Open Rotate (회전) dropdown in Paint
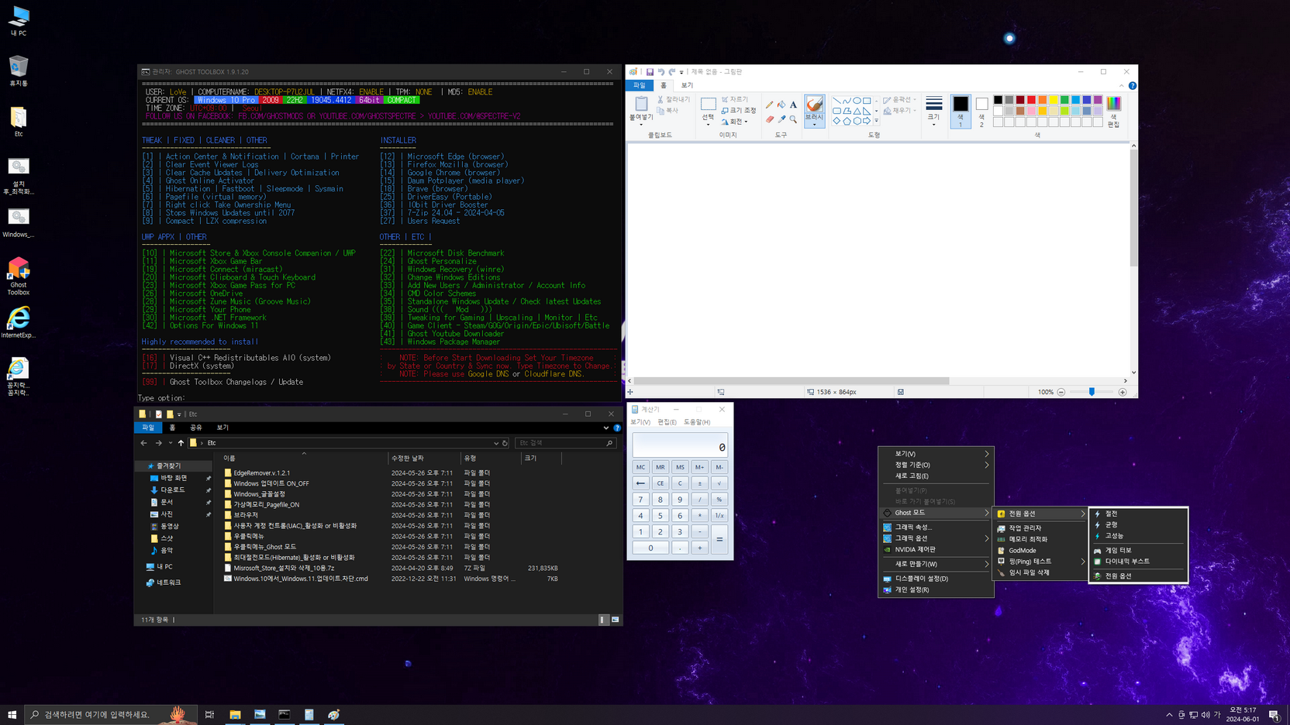Viewport: 1290px width, 725px height. click(735, 122)
